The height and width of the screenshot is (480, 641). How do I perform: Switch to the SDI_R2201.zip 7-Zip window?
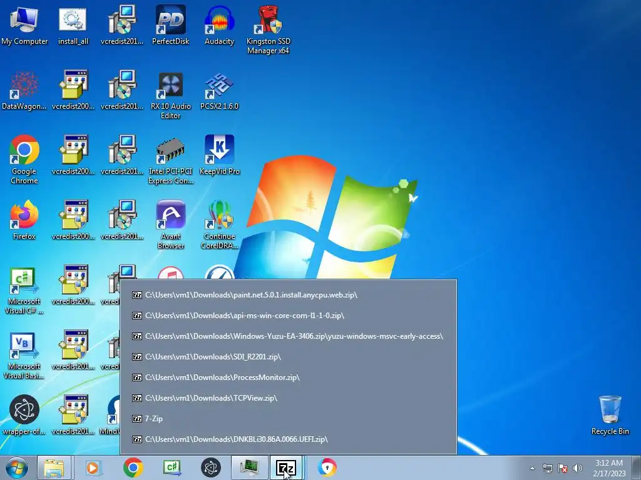point(288,357)
